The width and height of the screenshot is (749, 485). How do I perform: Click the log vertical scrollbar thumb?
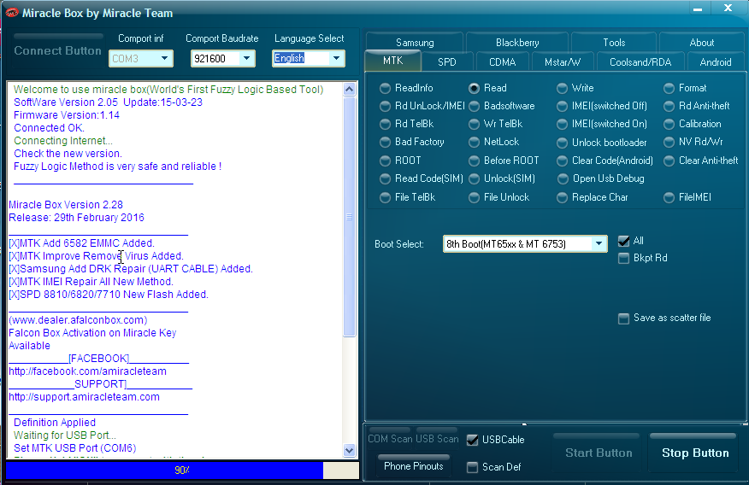click(x=349, y=217)
